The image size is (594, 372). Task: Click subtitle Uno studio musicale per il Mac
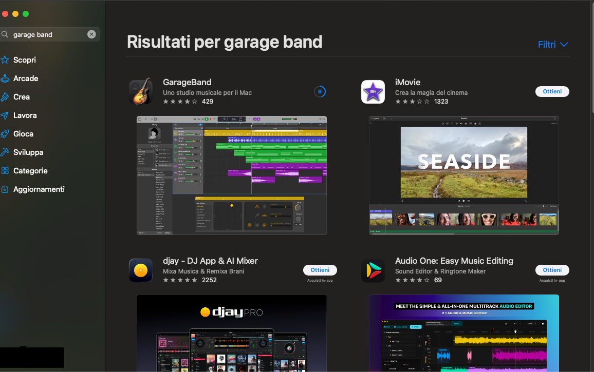[207, 93]
